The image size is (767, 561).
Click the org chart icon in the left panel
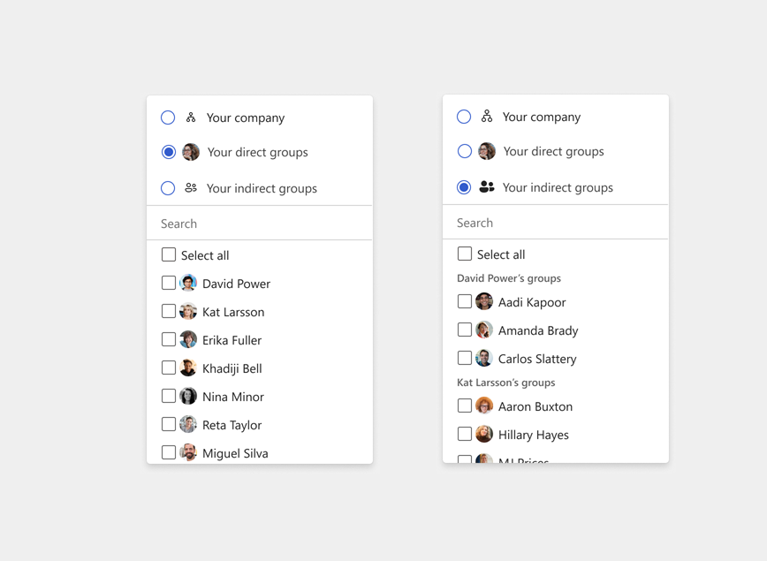[x=191, y=118]
